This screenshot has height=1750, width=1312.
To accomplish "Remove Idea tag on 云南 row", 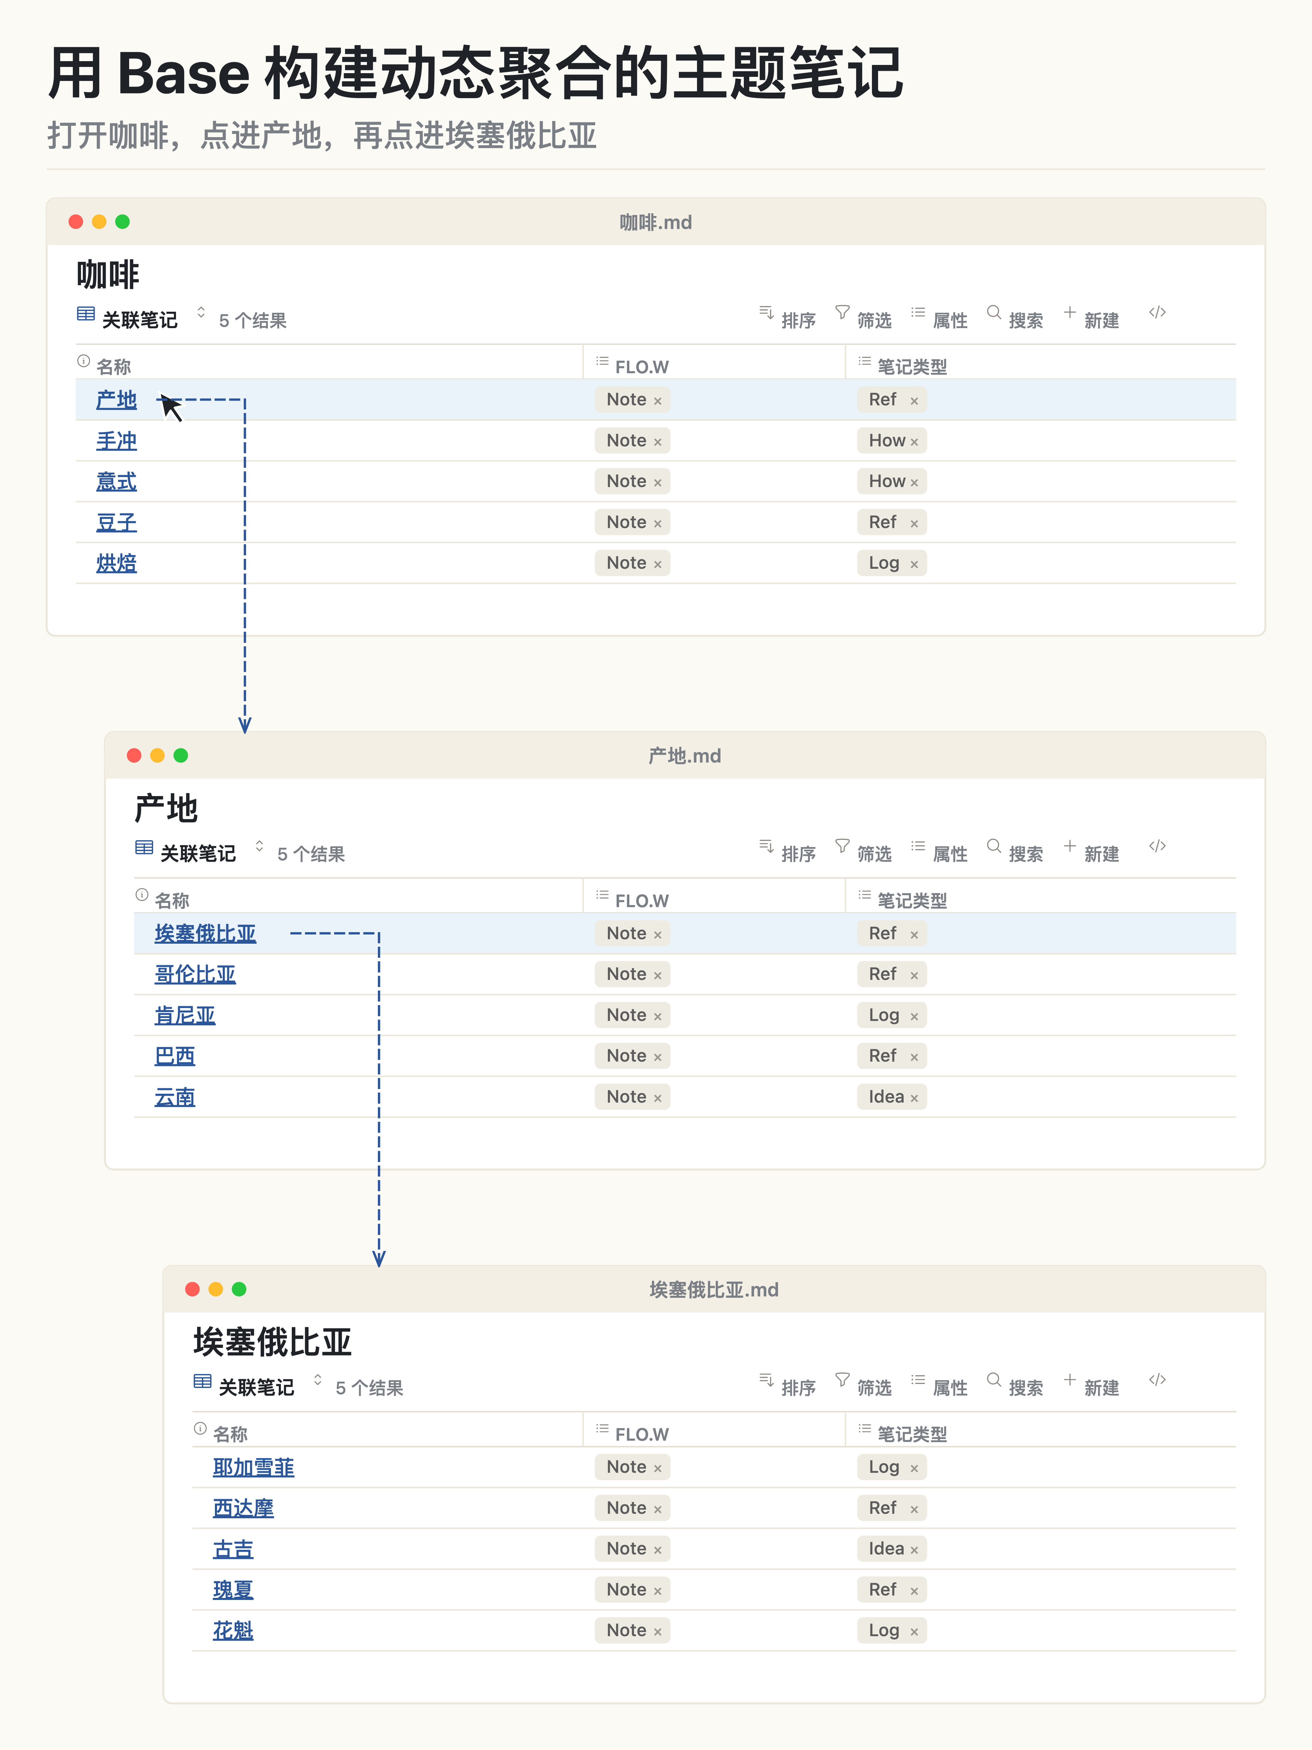I will [x=914, y=1098].
